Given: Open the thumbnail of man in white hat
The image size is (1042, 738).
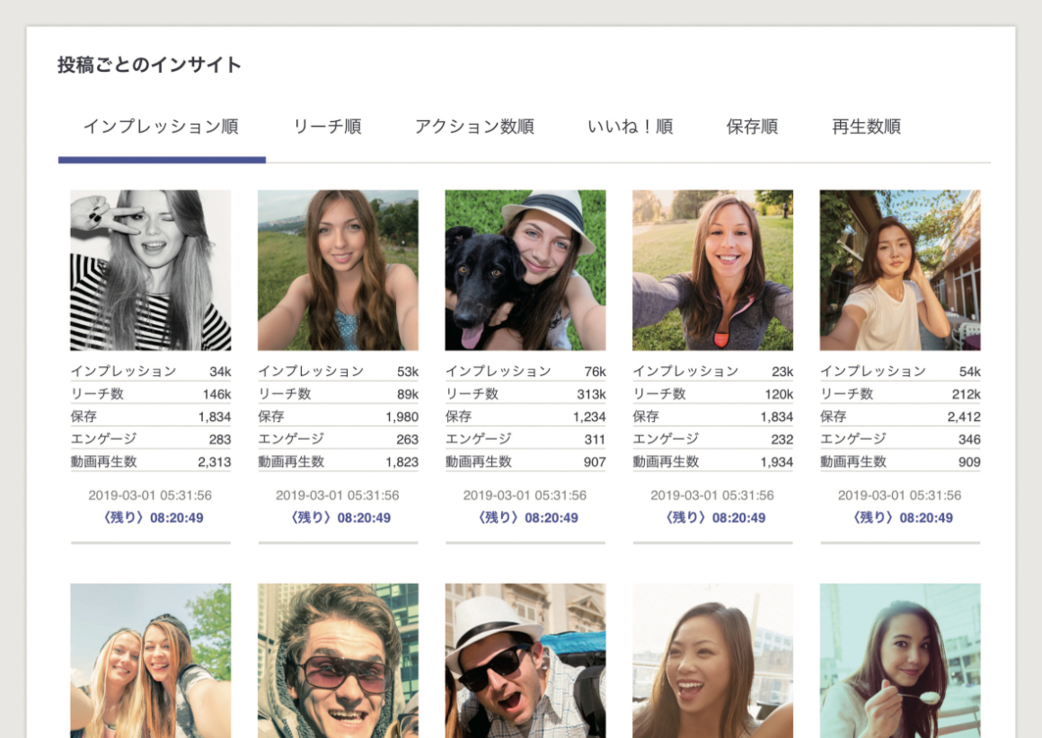Looking at the screenshot, I should pos(525,660).
